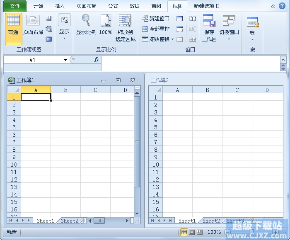Select all cells in 工作簿3 window
This screenshot has width=290, height=240.
point(156,90)
